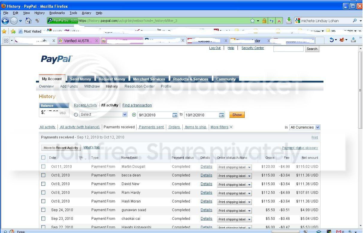Image resolution: width=363 pixels, height=233 pixels.
Task: Open the tab groups grid icon
Action: tap(6, 40)
